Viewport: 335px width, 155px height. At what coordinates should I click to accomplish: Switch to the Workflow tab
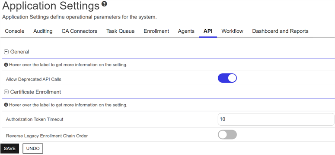232,31
